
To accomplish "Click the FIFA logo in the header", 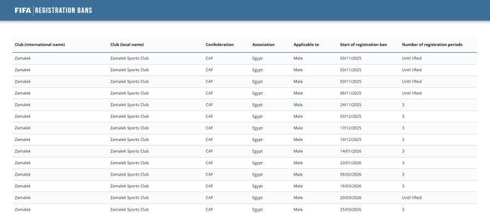I will click(23, 10).
